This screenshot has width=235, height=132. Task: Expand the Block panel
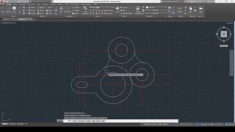point(124,16)
